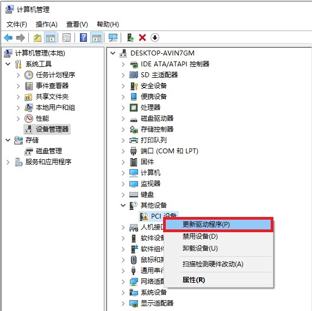This screenshot has height=311, width=312.
Task: Click the blue Back arrow toolbar icon
Action: coord(8,38)
